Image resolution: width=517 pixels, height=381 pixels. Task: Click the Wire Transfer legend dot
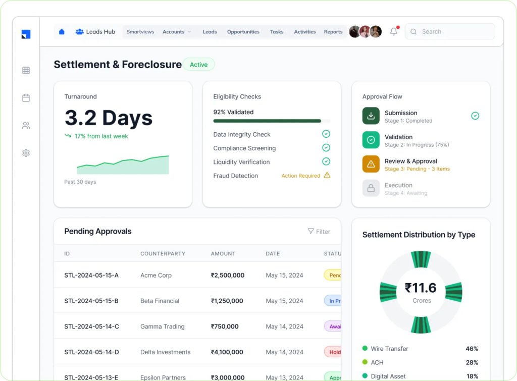tap(365, 348)
